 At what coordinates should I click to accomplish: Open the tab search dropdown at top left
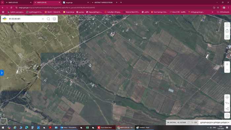tap(2, 3)
